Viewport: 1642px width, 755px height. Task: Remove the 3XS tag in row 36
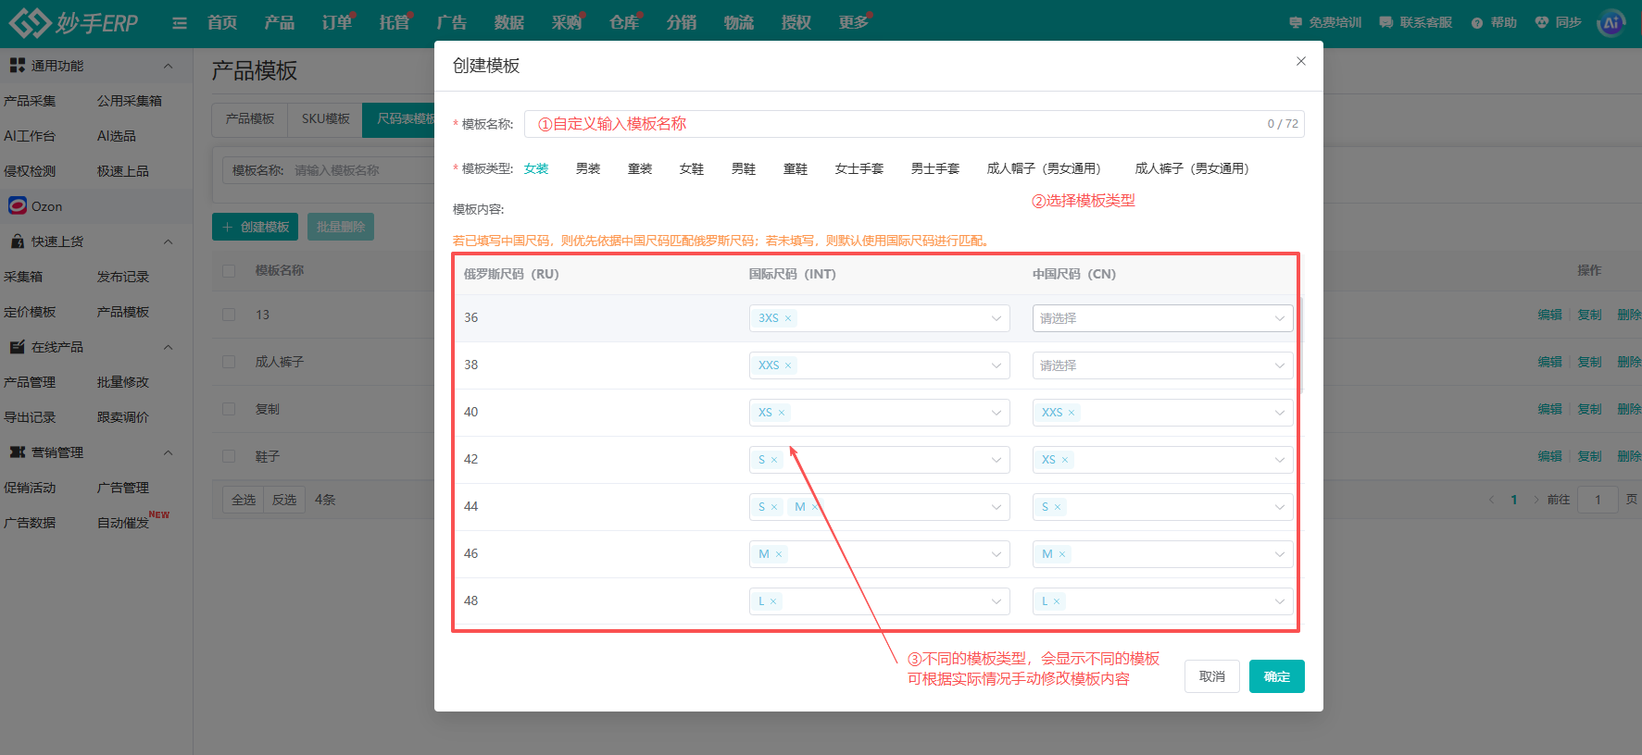tap(788, 318)
